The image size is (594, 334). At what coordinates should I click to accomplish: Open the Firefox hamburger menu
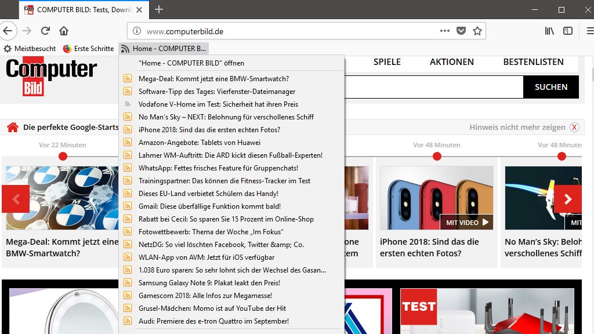pos(589,31)
